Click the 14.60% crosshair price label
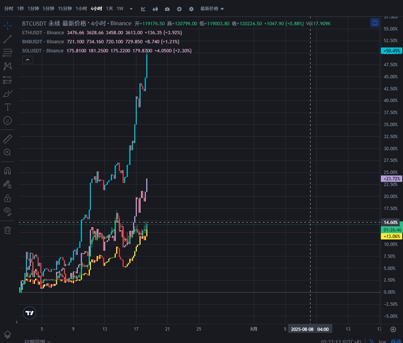Screen dimensions: 403x343 coord(391,223)
